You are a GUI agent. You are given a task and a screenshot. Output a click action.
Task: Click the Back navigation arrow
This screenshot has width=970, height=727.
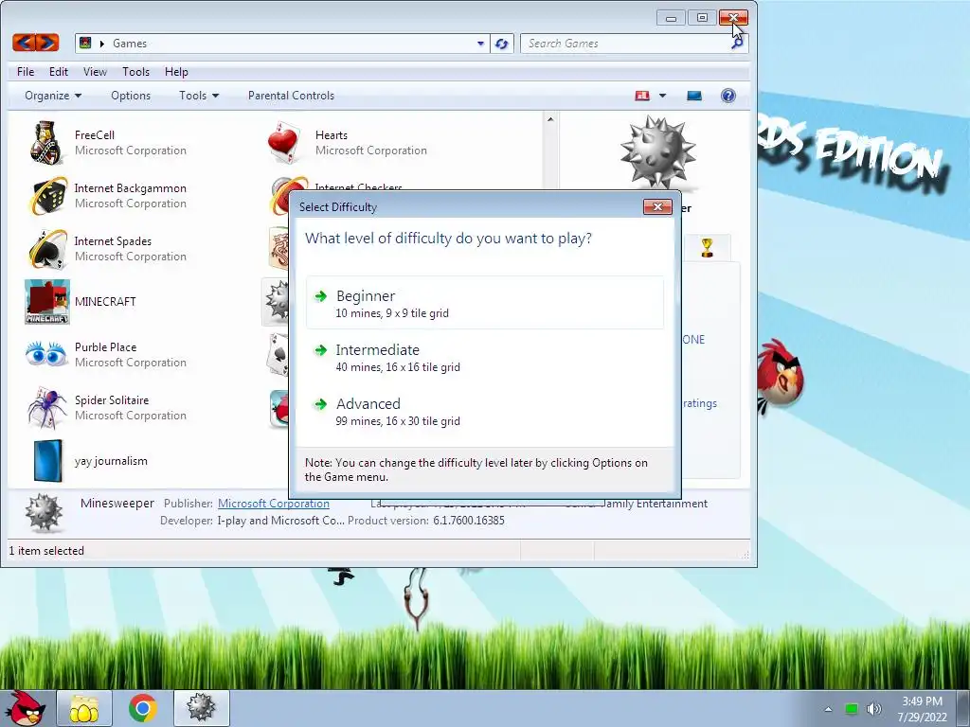[24, 43]
